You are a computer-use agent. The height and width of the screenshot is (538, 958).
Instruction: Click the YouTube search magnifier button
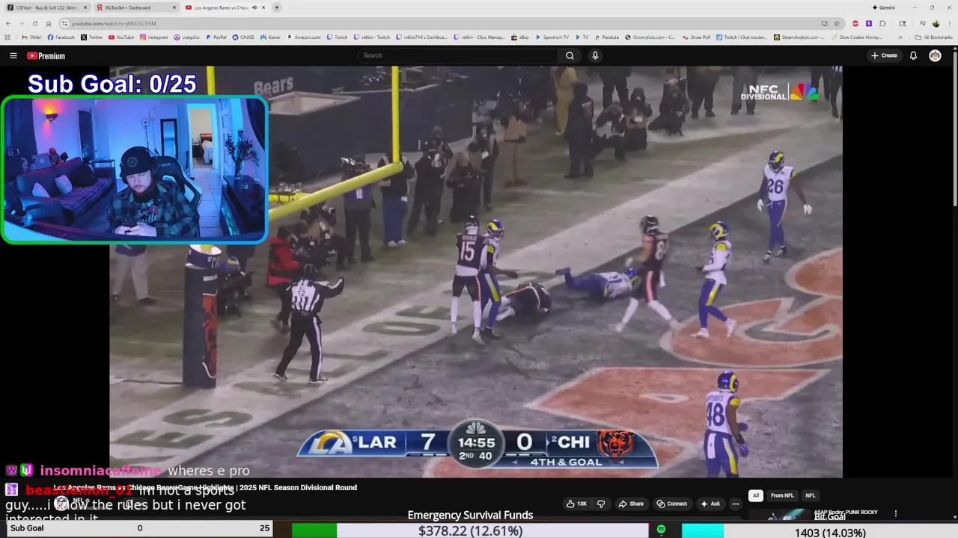[570, 55]
